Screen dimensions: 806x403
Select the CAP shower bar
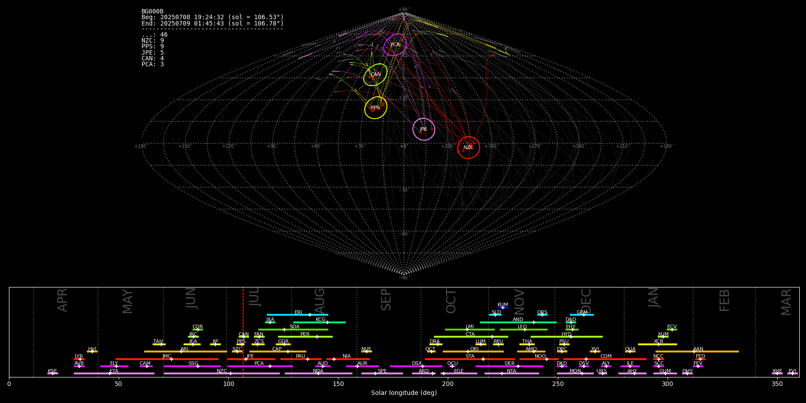pyautogui.click(x=278, y=352)
